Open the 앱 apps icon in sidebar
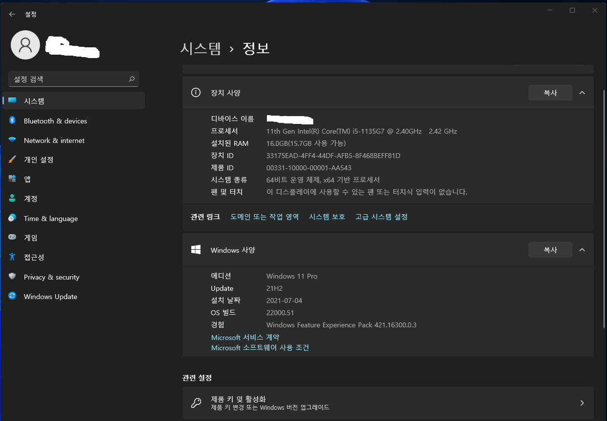The width and height of the screenshot is (607, 421). (x=12, y=179)
